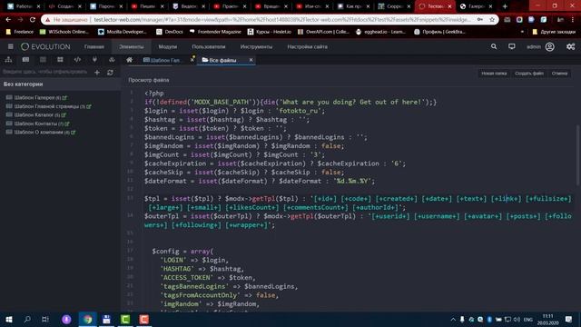The height and width of the screenshot is (327, 581).
Task: Open the DevDocs bookmark
Action: click(170, 32)
